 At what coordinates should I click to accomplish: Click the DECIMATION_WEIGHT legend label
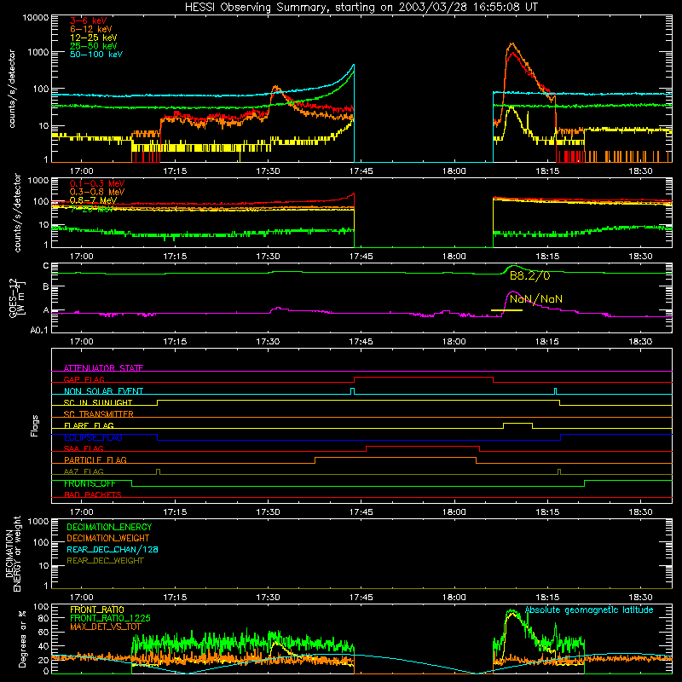pos(108,538)
